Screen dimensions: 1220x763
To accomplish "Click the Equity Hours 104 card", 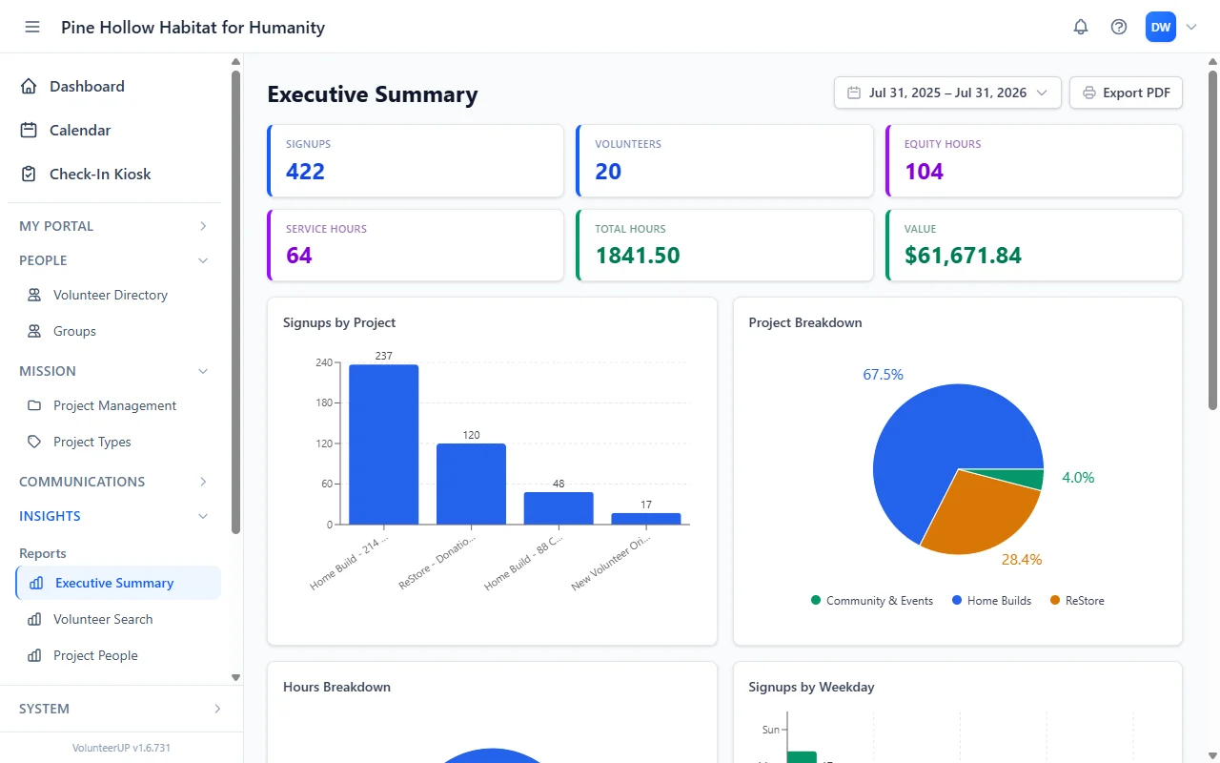I will [1034, 161].
